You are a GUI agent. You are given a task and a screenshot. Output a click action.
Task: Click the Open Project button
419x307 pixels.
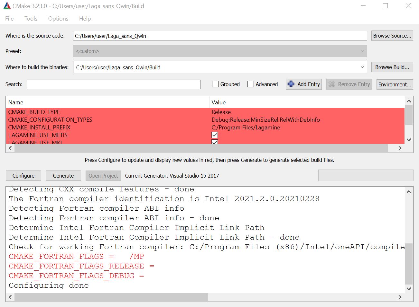click(x=103, y=176)
